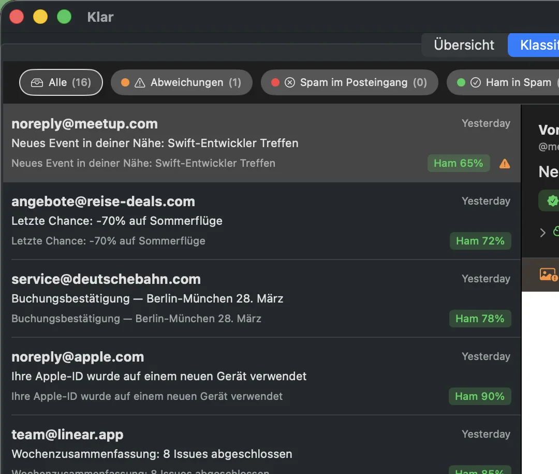
Task: Open the angebote@reise-deals.com email
Action: point(262,221)
